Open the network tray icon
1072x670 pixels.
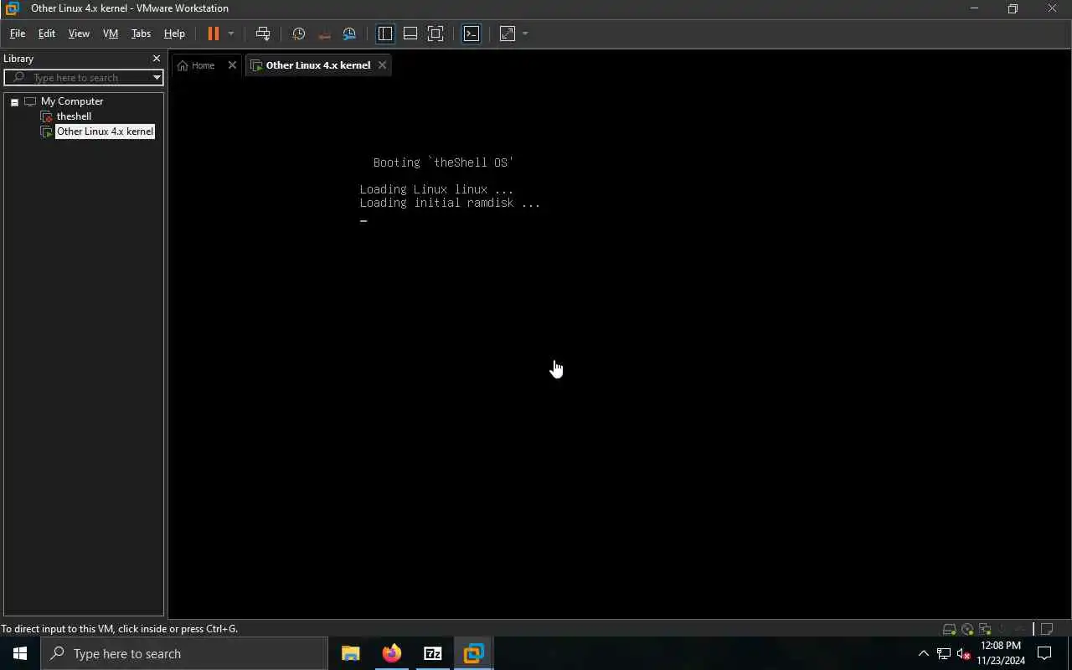pyautogui.click(x=944, y=653)
